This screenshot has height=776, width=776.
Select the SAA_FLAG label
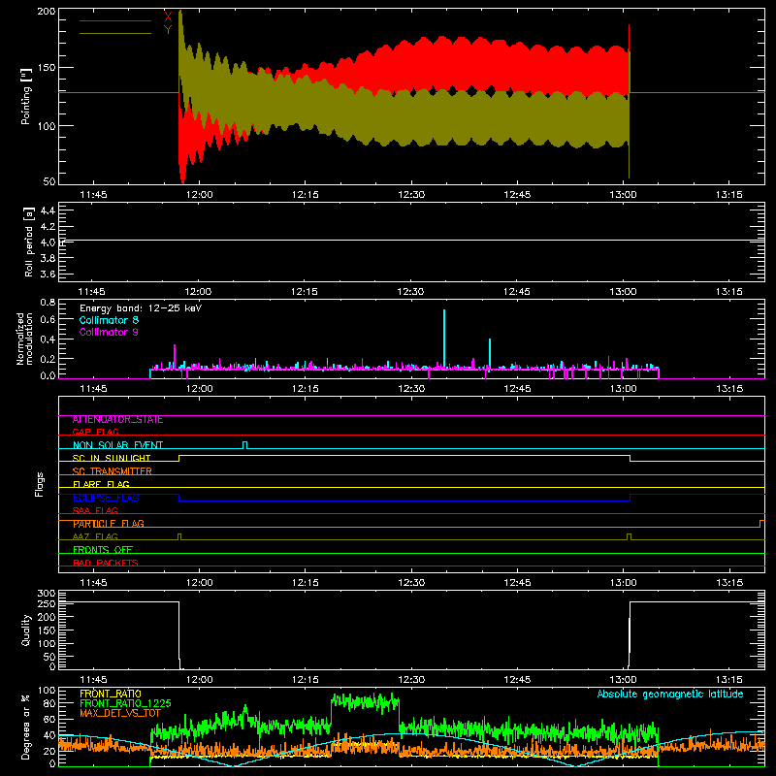tap(95, 510)
